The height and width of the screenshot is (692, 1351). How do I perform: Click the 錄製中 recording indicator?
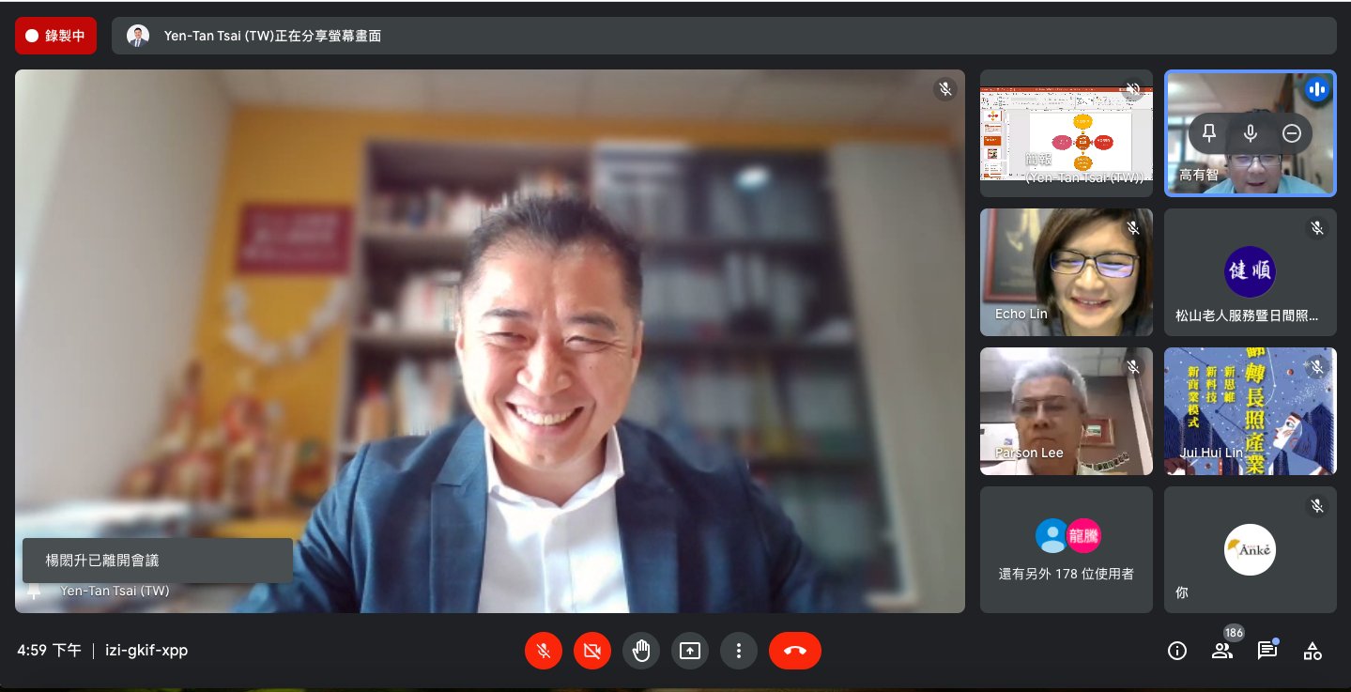tap(55, 36)
